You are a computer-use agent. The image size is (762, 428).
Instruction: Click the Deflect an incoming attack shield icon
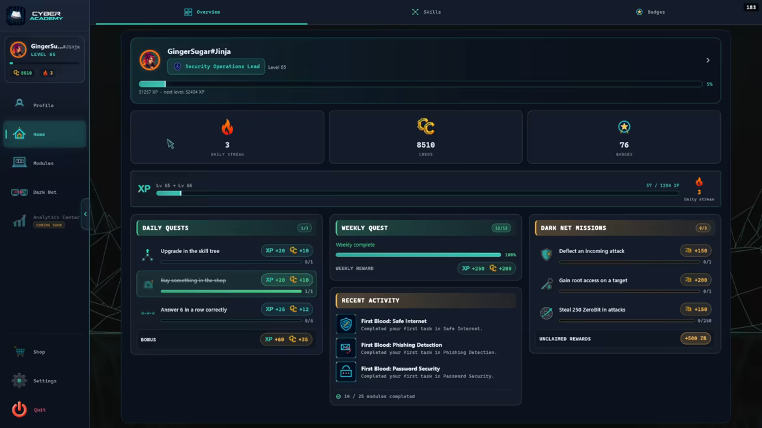[546, 254]
